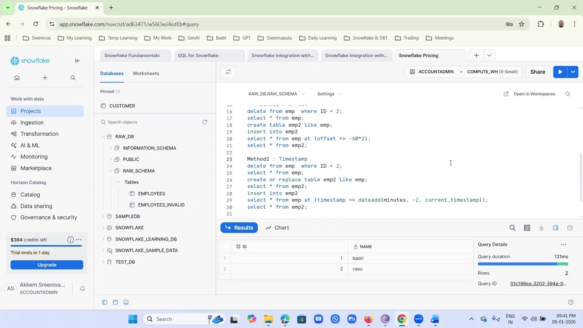Expand the INFORMATION_SCHEMA tree node
Image resolution: width=583 pixels, height=328 pixels.
coord(111,148)
